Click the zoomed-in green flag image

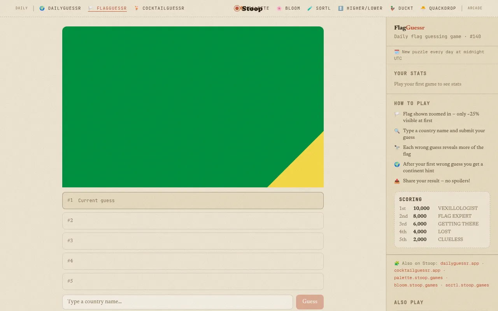click(x=193, y=107)
